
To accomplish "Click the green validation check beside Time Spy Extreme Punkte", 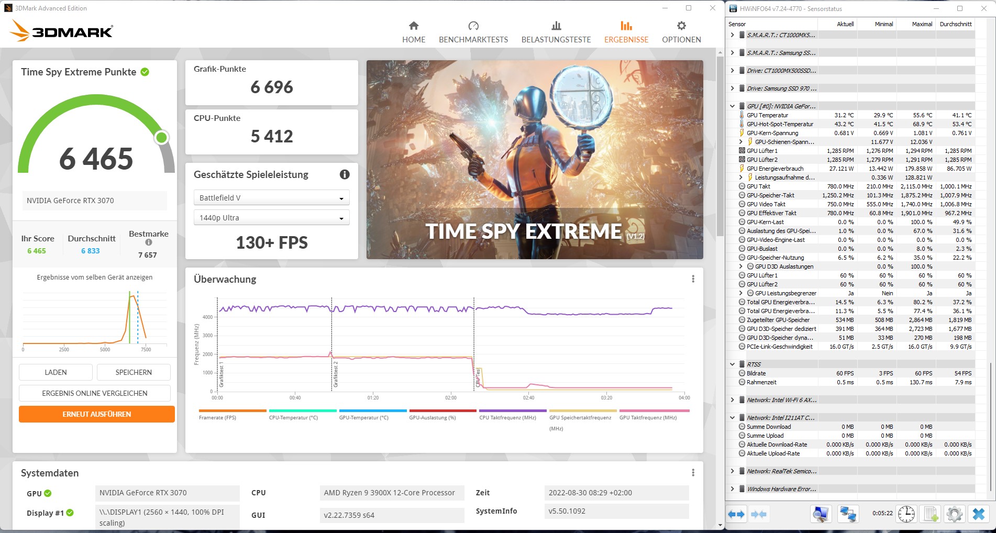I will click(145, 72).
